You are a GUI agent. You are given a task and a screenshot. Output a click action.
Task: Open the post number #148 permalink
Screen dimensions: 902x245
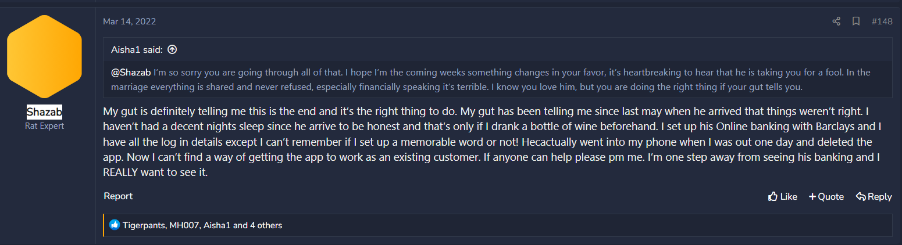tap(882, 21)
